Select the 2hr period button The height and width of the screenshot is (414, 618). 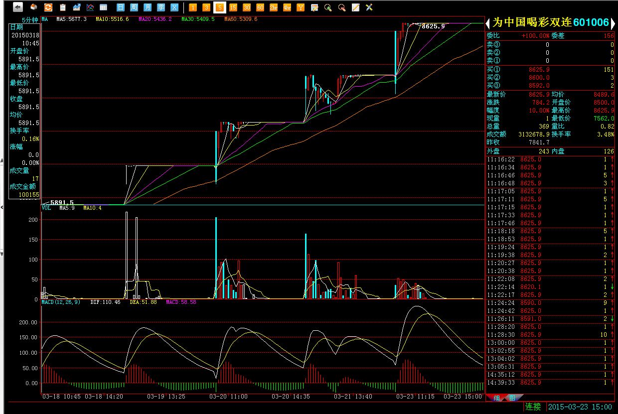274,7
